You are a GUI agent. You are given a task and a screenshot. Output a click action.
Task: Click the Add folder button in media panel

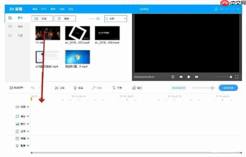(x=42, y=19)
